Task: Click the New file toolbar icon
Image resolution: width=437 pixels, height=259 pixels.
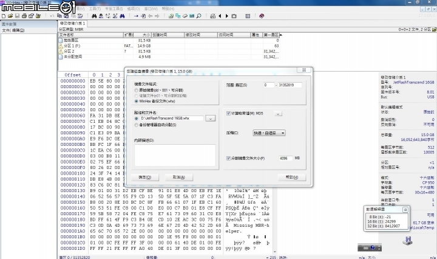Action: (4, 16)
